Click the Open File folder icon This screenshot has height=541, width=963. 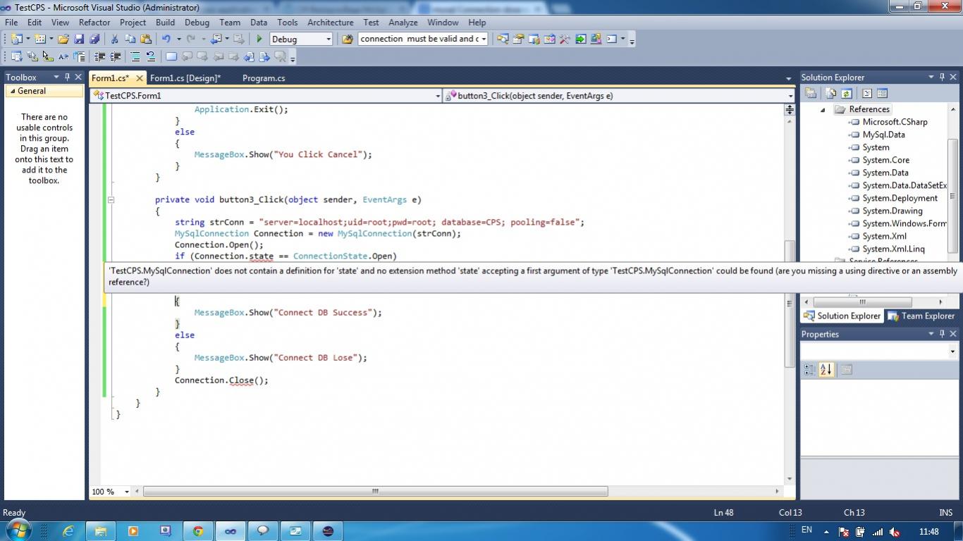click(x=63, y=39)
